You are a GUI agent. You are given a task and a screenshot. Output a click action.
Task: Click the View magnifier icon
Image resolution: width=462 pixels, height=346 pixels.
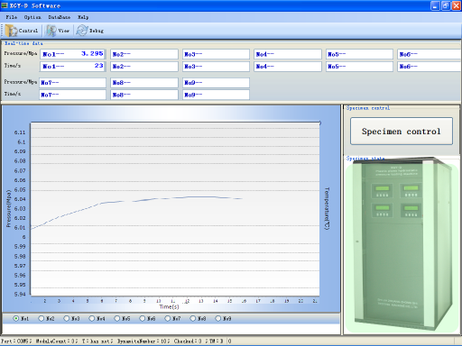click(51, 31)
